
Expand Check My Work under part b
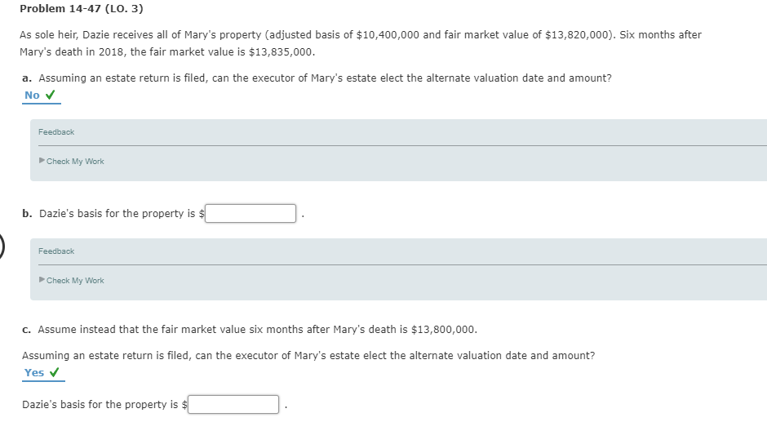pyautogui.click(x=75, y=281)
